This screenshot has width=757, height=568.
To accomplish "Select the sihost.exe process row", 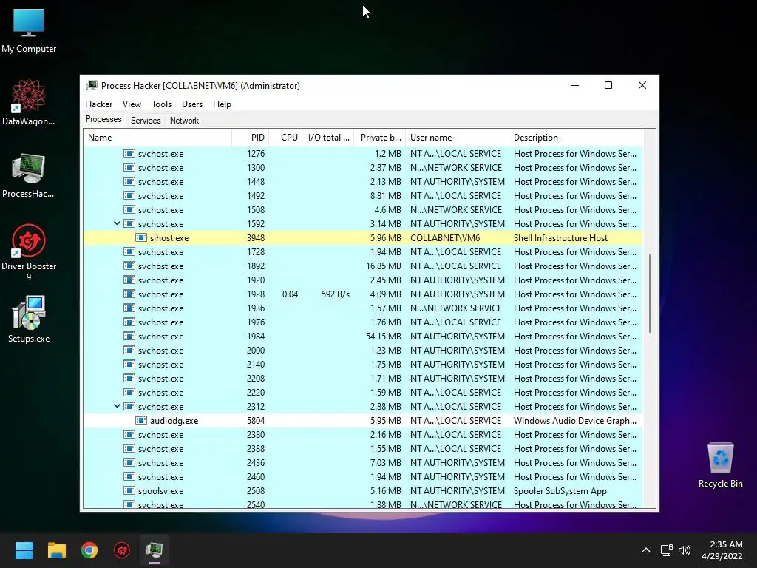I will 363,237.
